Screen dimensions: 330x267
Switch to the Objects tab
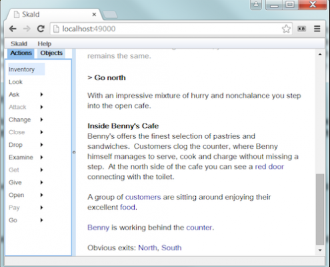coord(51,53)
